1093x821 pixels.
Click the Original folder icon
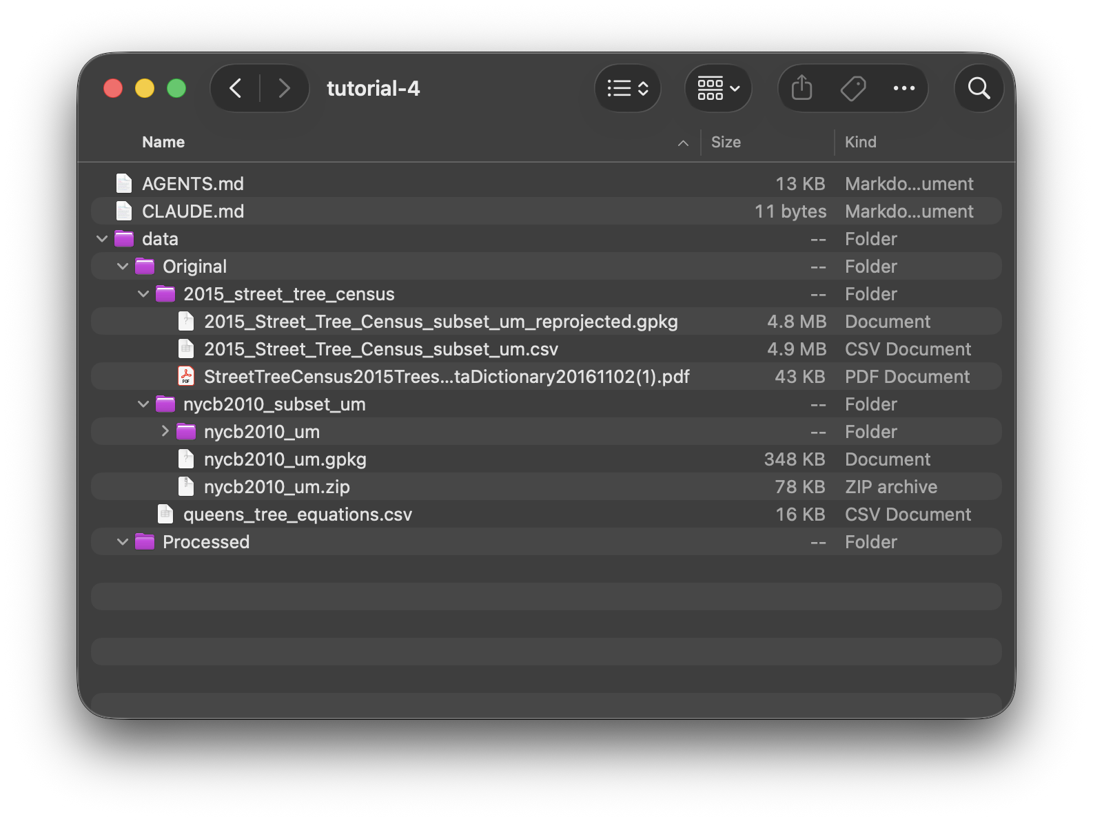tap(145, 266)
